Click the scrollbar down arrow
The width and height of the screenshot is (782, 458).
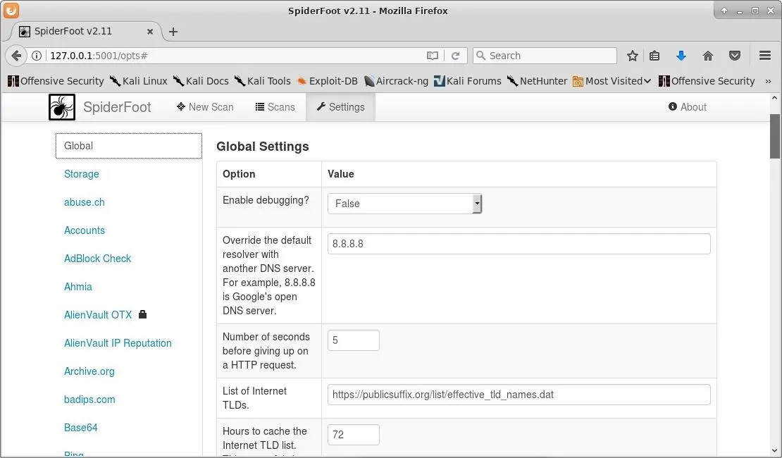pos(774,450)
